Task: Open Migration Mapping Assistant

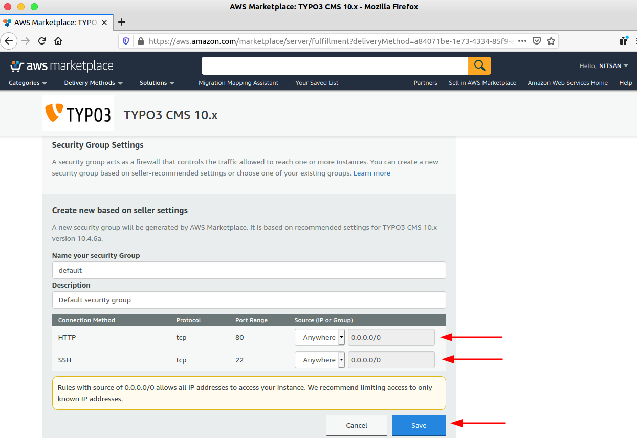Action: click(x=238, y=83)
